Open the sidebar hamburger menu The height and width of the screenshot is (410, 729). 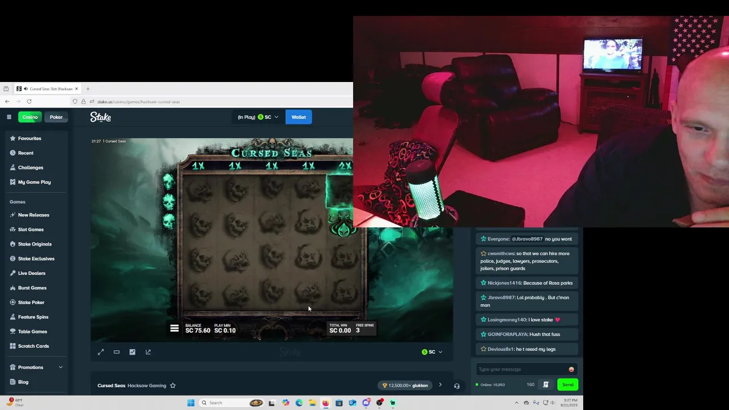9,117
